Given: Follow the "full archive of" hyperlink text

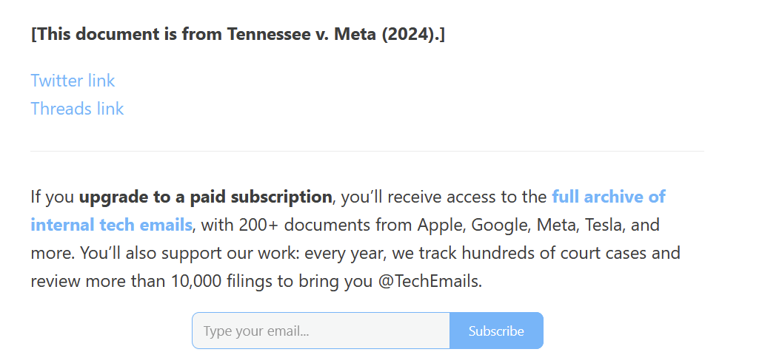Looking at the screenshot, I should tap(609, 197).
